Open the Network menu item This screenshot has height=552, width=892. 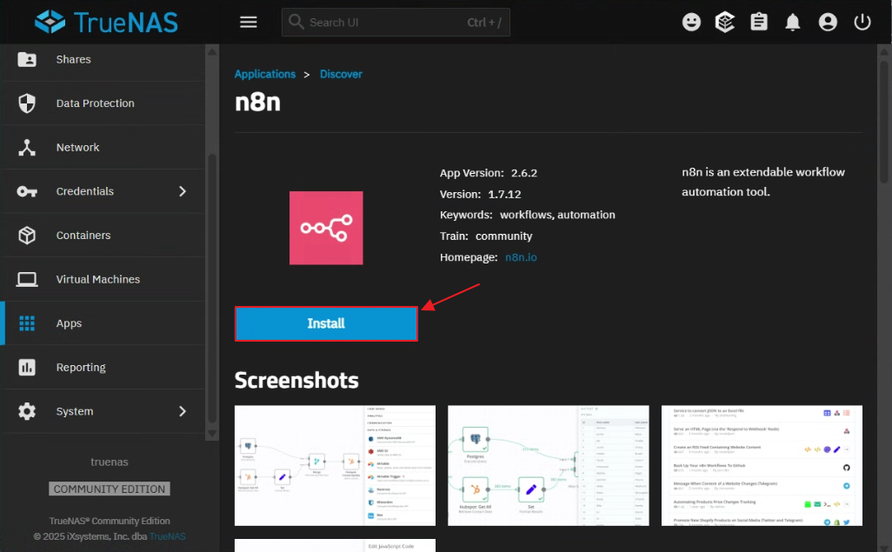(x=103, y=147)
